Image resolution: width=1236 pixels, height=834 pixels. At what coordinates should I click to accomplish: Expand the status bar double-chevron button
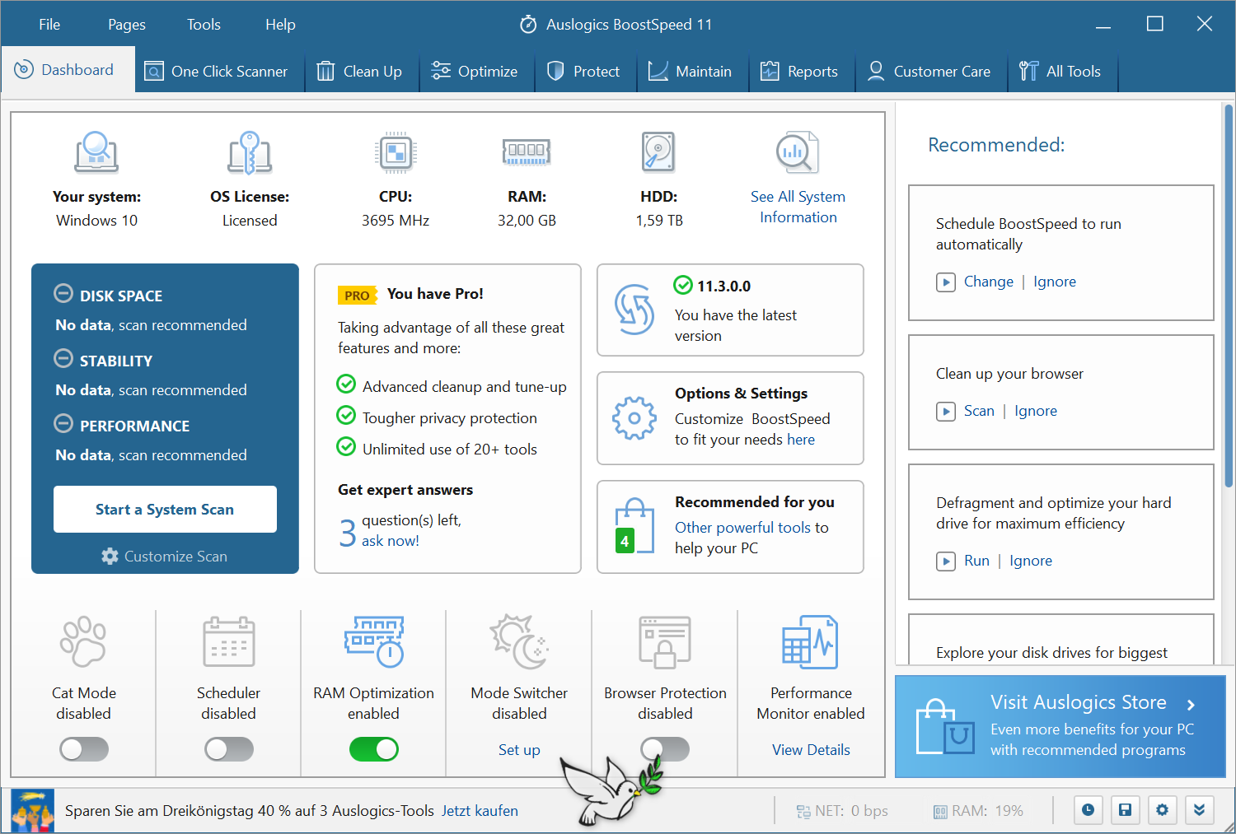[1199, 810]
